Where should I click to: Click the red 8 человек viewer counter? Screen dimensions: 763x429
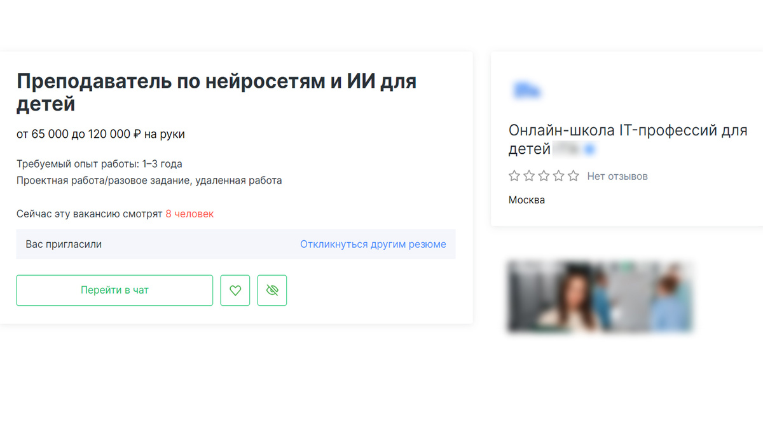point(191,214)
